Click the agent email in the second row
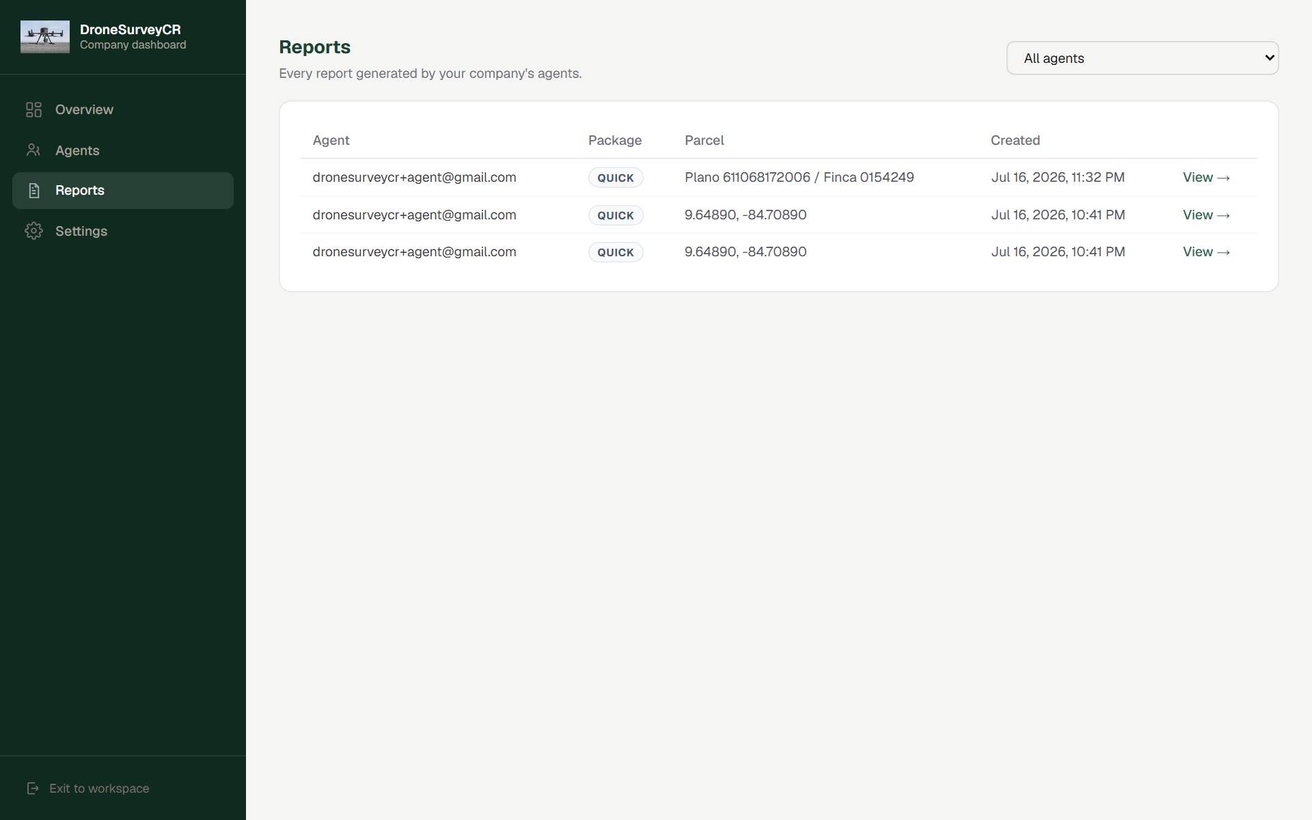The image size is (1312, 820). [414, 215]
